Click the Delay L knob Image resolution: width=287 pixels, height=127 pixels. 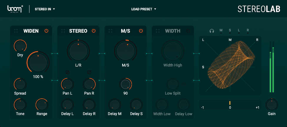point(67,105)
